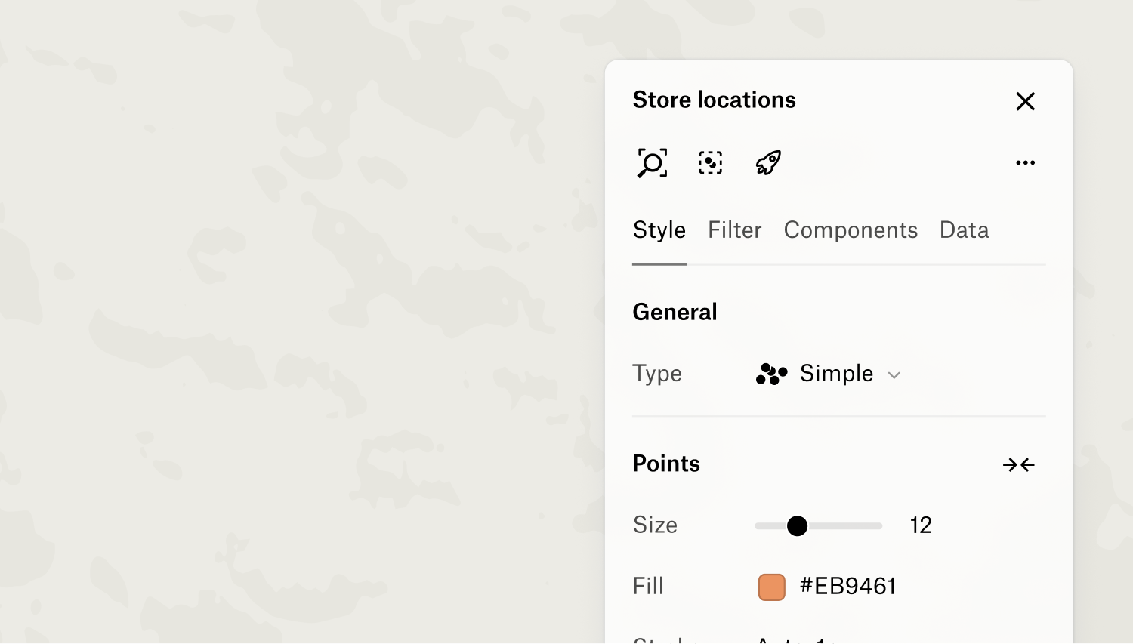Click the Points section heading
1133x644 pixels.
[666, 464]
